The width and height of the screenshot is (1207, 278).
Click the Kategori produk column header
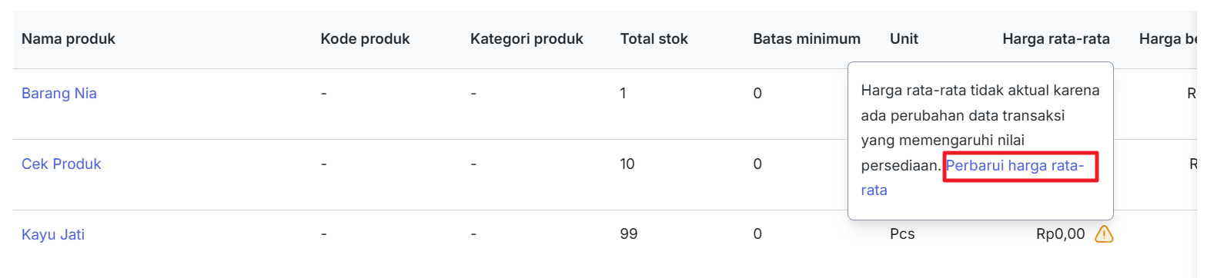pyautogui.click(x=527, y=38)
